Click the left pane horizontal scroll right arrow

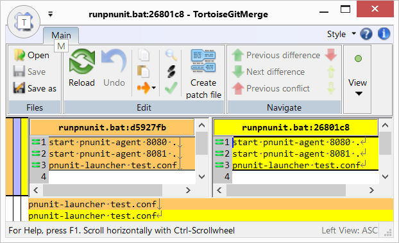[188, 190]
